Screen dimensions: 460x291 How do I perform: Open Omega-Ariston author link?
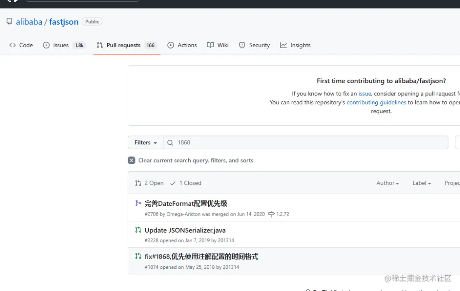coord(183,214)
